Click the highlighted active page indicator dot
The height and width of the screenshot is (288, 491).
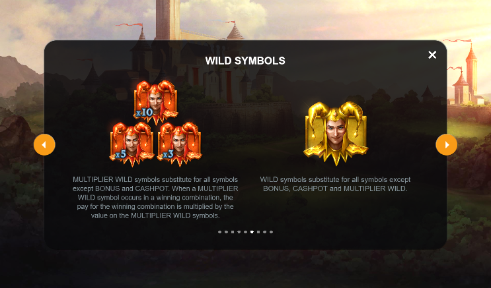click(x=252, y=232)
